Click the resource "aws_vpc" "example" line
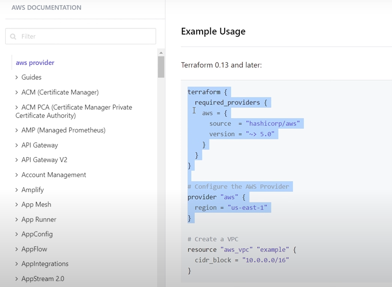The width and height of the screenshot is (392, 287). 242,249
